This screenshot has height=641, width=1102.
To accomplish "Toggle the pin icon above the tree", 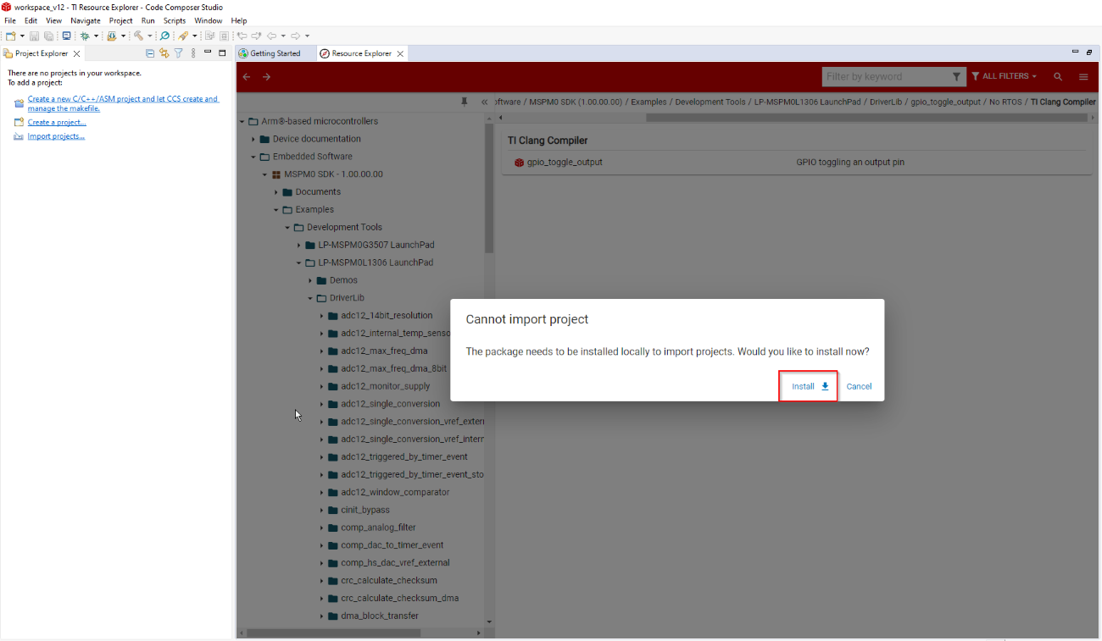I will coord(464,102).
